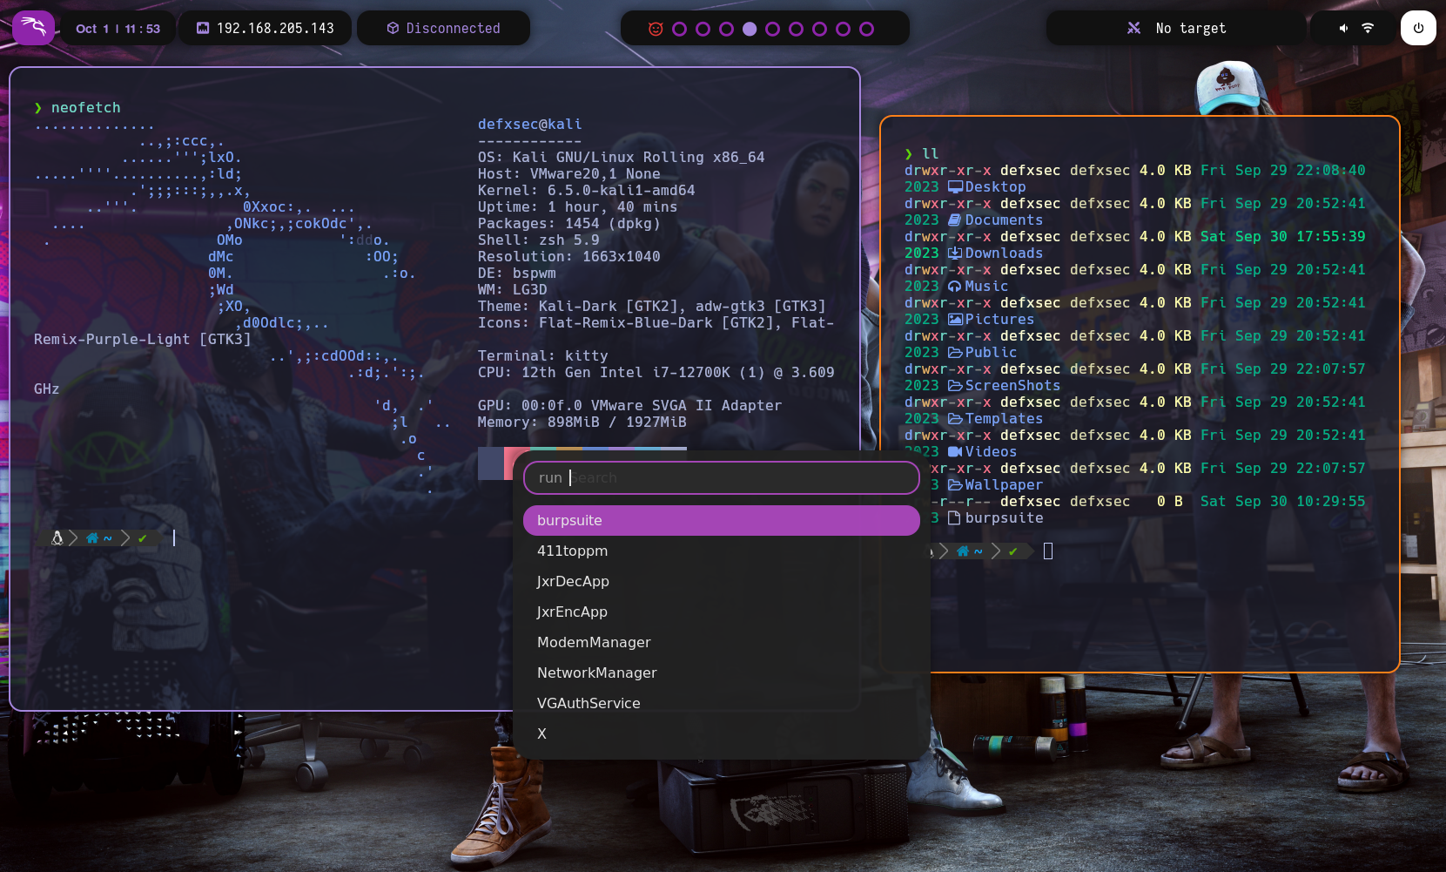The height and width of the screenshot is (872, 1446).
Task: Click the neofetch command text
Action: coord(85,107)
